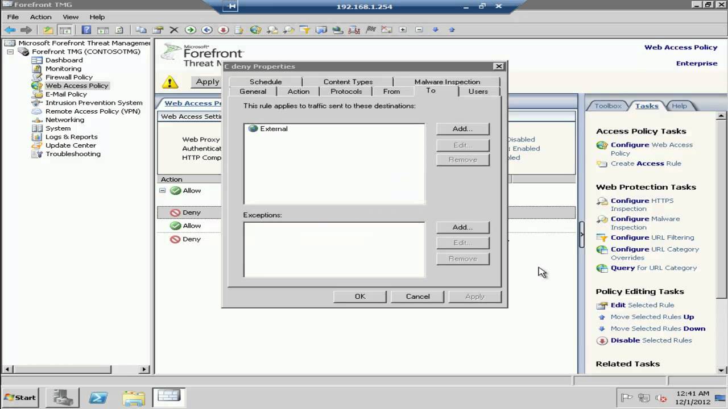
Task: Open the Protocols tab in properties dialog
Action: point(346,91)
